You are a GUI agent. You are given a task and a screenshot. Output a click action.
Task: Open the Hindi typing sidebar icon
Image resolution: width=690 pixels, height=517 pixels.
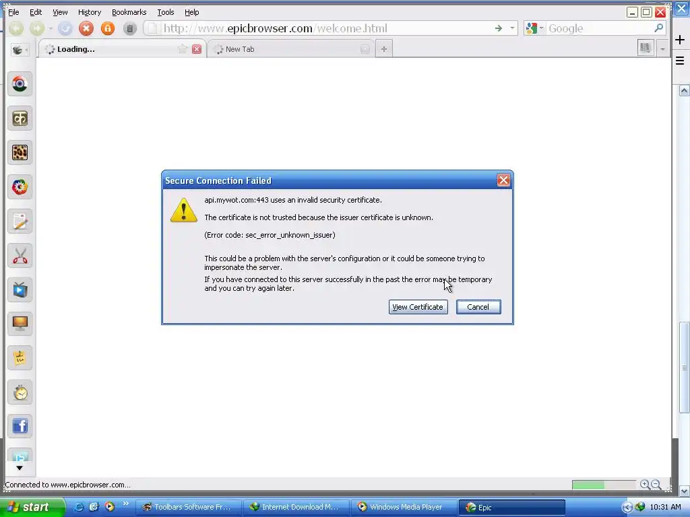(20, 118)
